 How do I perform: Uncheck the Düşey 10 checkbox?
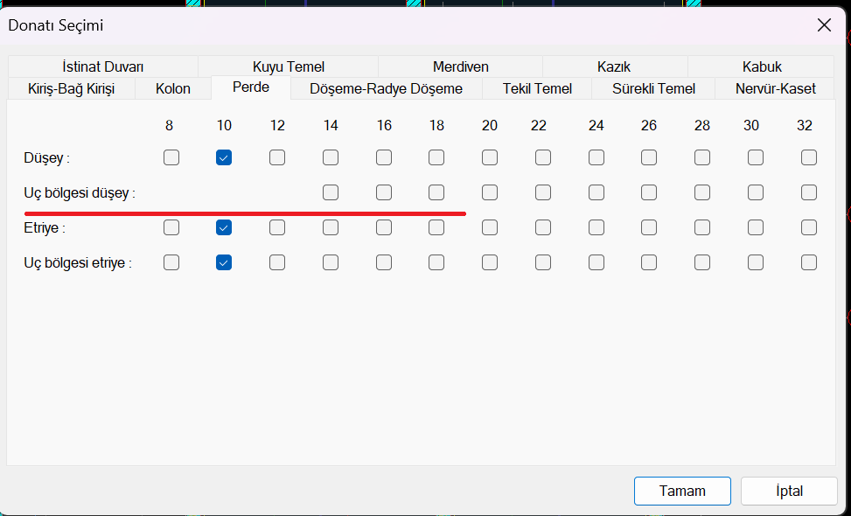224,157
